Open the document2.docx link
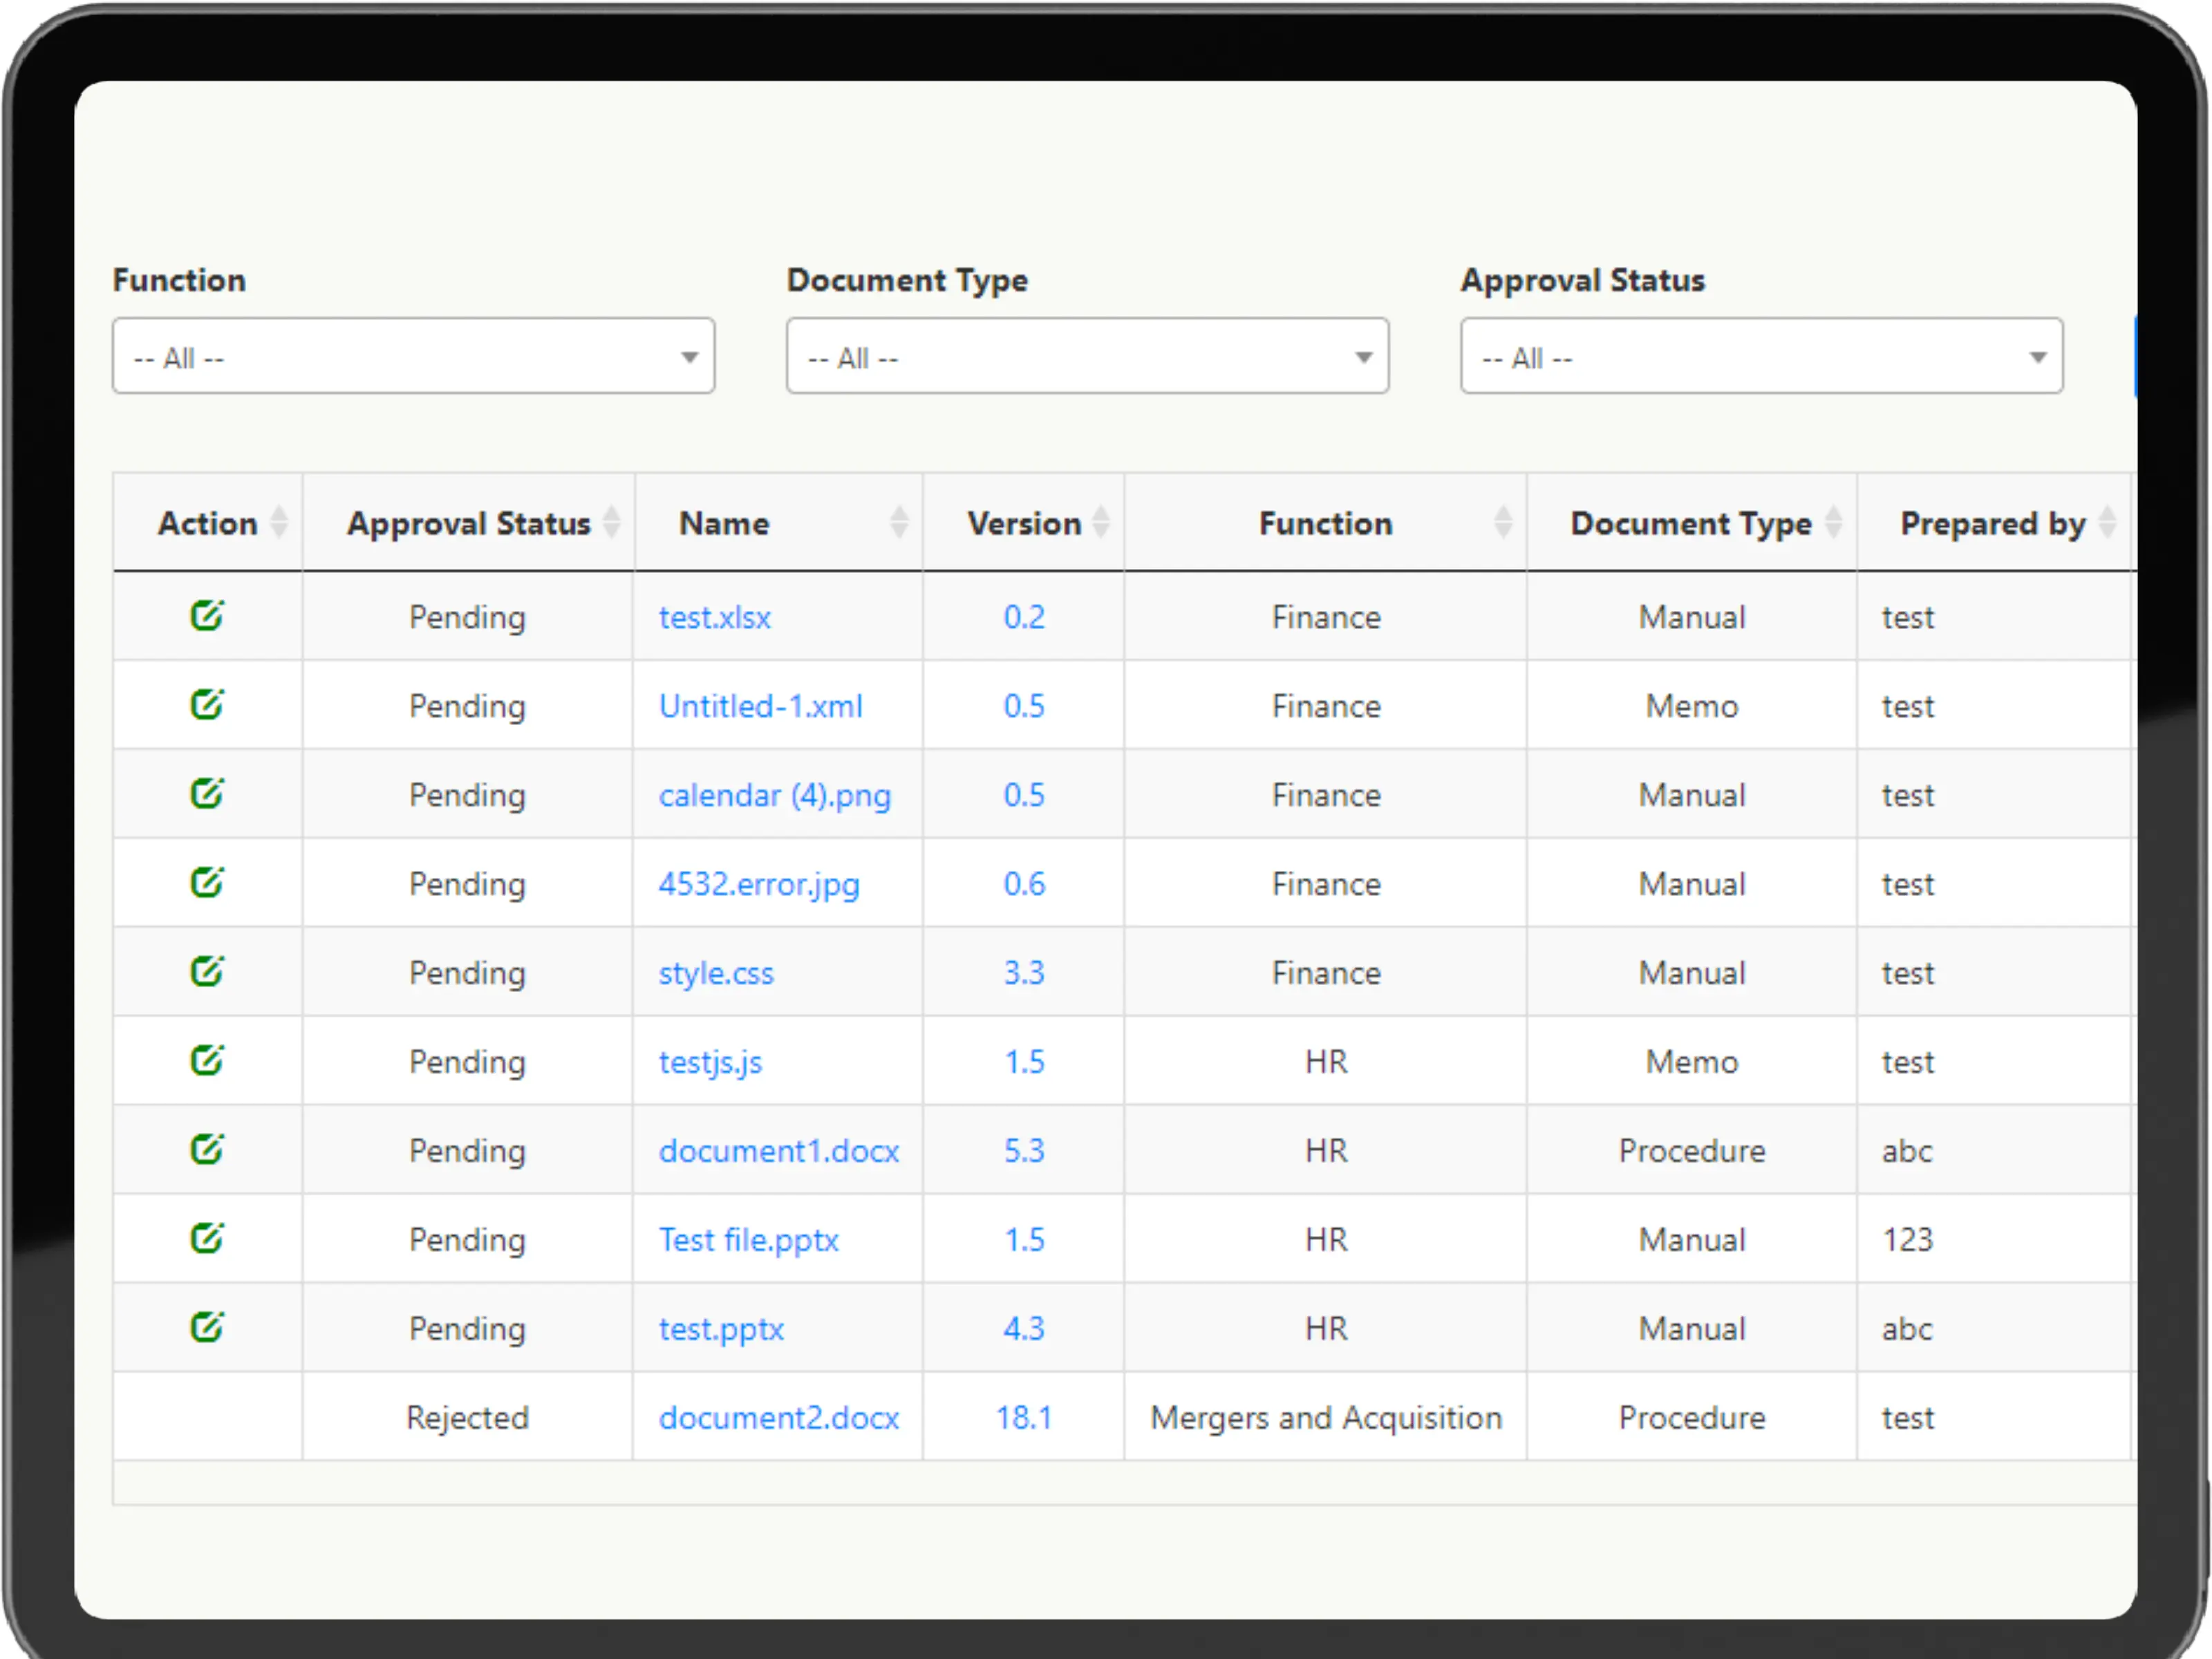Screen dimensions: 2212x1659 pos(779,1418)
